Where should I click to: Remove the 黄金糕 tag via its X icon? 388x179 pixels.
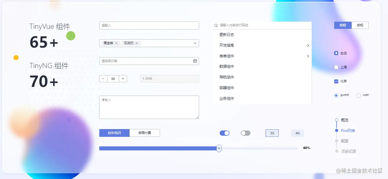tap(116, 43)
